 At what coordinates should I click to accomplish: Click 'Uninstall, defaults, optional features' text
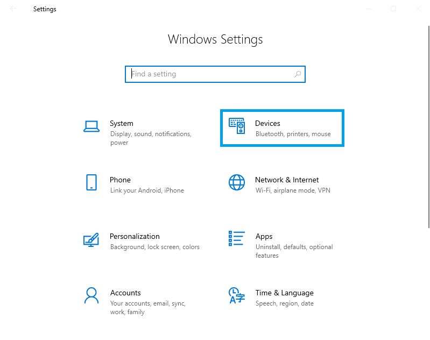(294, 251)
